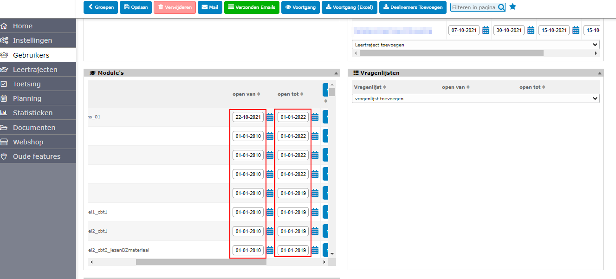Open the Webshop sidebar item
The height and width of the screenshot is (279, 616).
pos(28,142)
